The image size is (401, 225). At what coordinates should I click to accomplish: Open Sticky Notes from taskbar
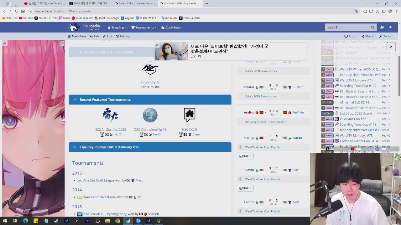pos(36,221)
